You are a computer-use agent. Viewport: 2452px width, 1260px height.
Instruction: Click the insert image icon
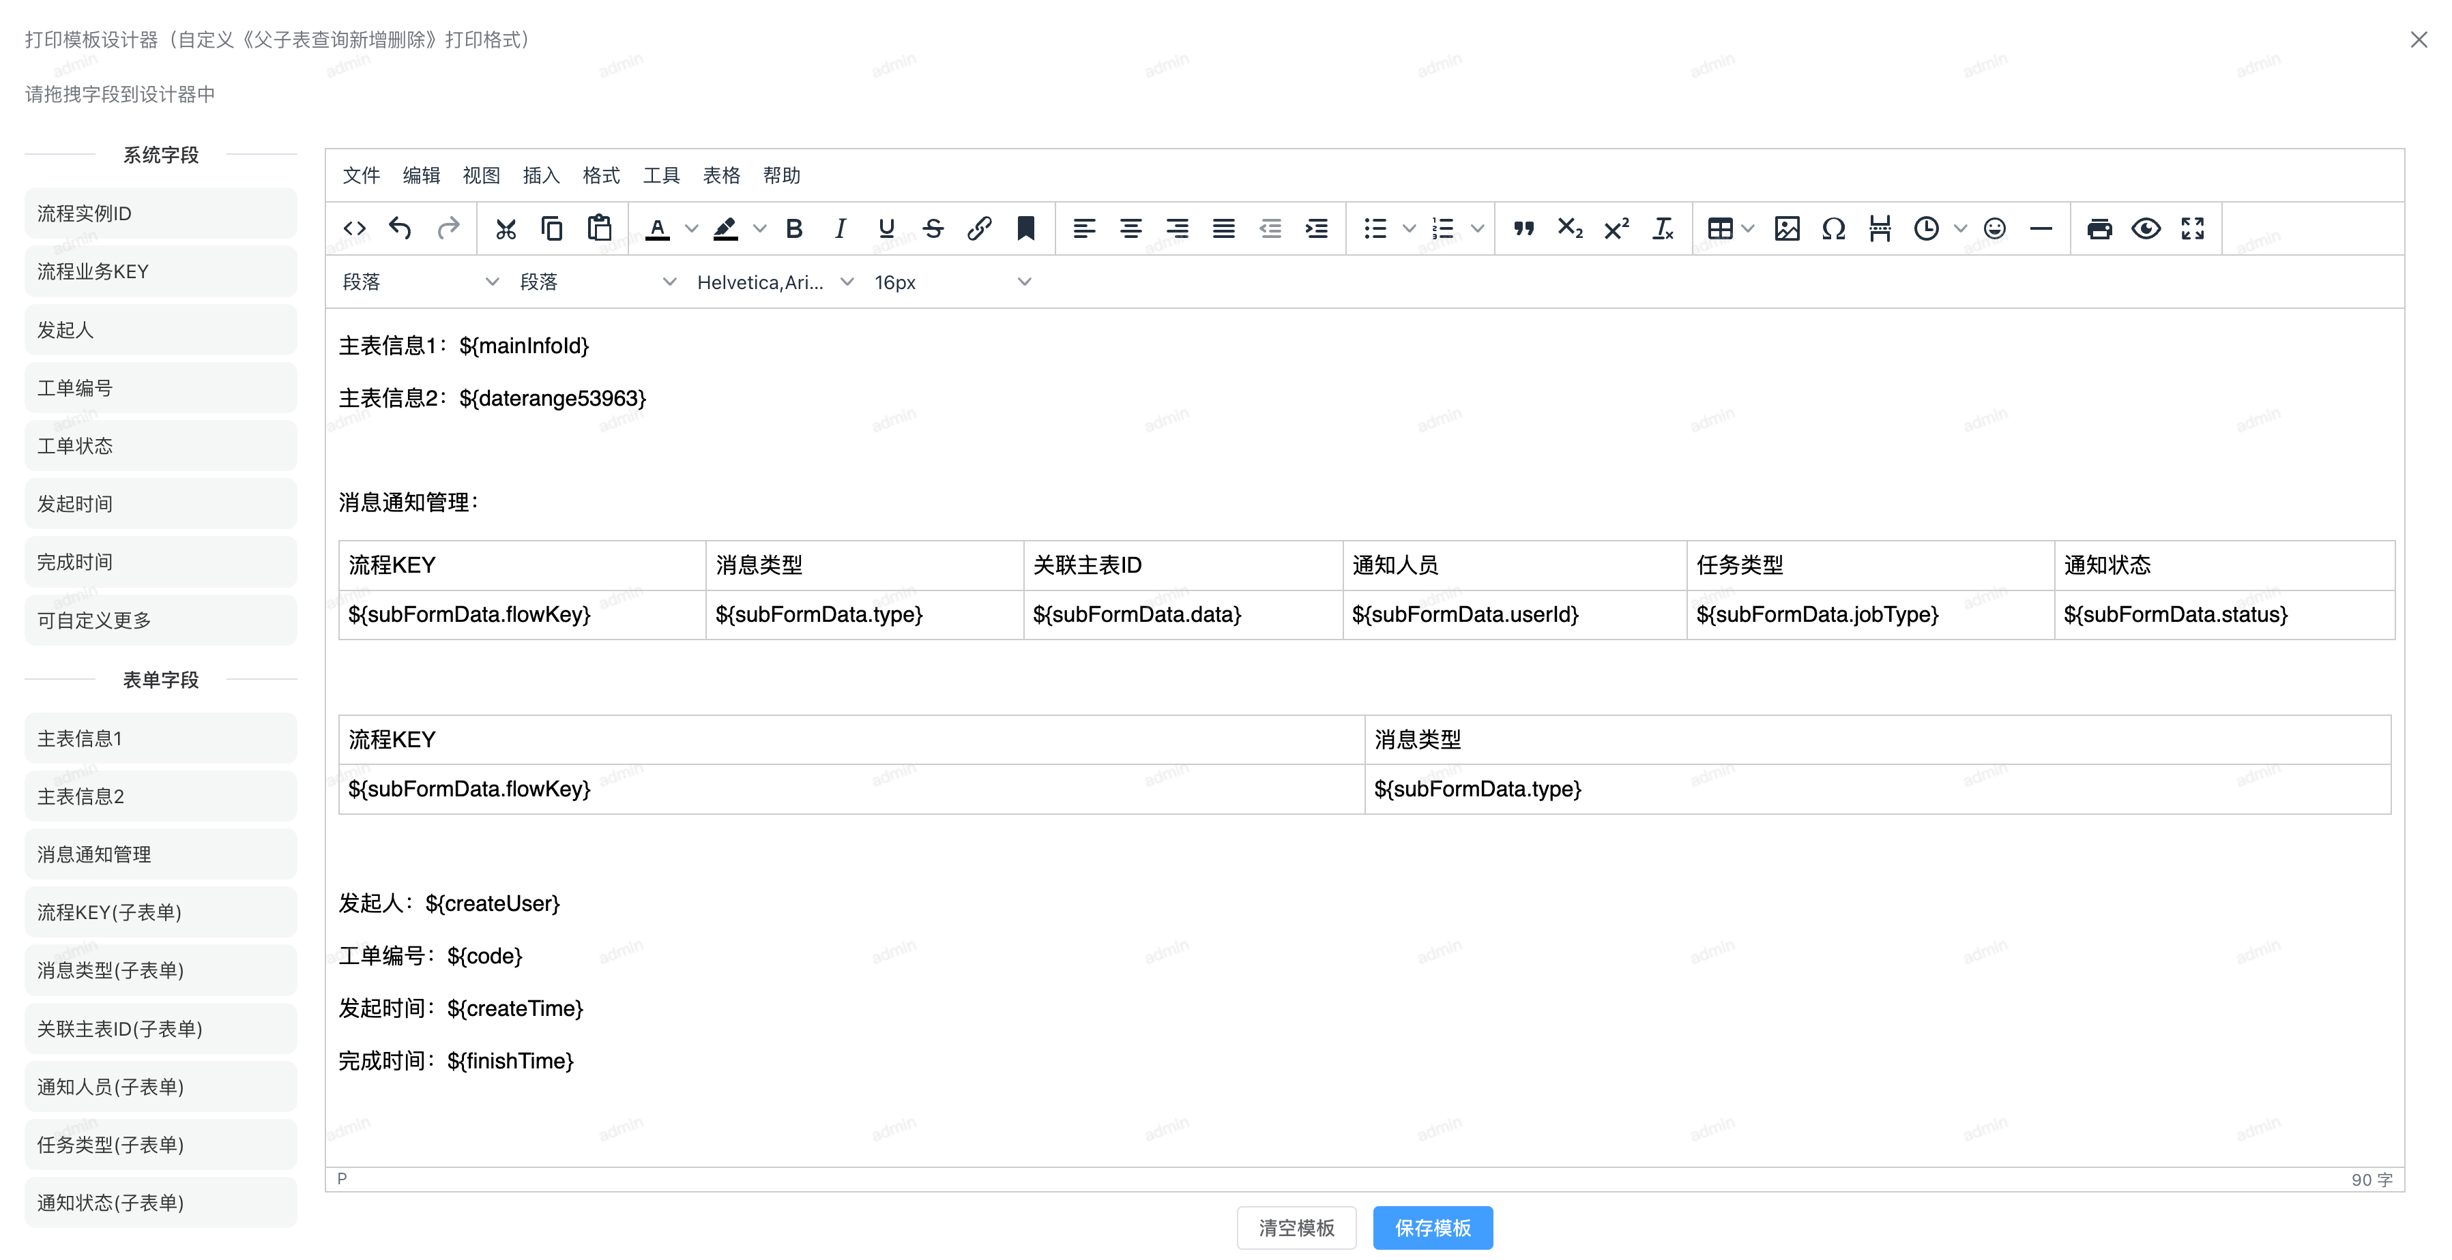pyautogui.click(x=1787, y=228)
